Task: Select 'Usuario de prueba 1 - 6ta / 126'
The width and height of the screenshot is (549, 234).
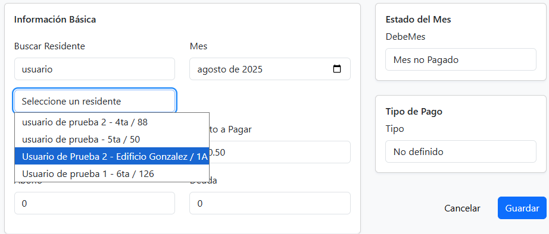Action: pos(112,173)
